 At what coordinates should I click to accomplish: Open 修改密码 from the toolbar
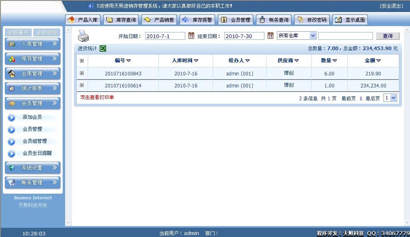click(312, 20)
